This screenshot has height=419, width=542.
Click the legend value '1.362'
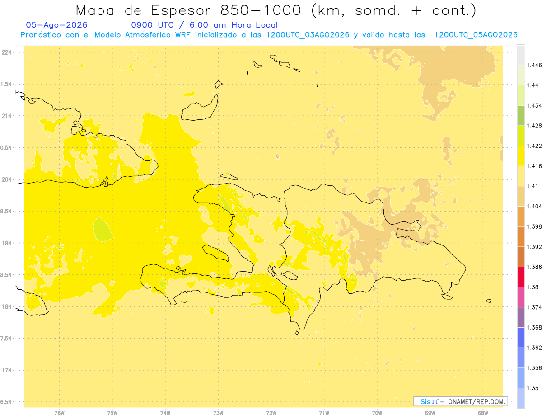click(x=534, y=348)
